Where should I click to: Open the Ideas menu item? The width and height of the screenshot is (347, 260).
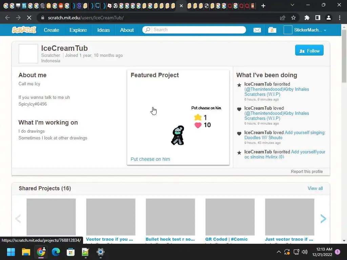click(103, 30)
